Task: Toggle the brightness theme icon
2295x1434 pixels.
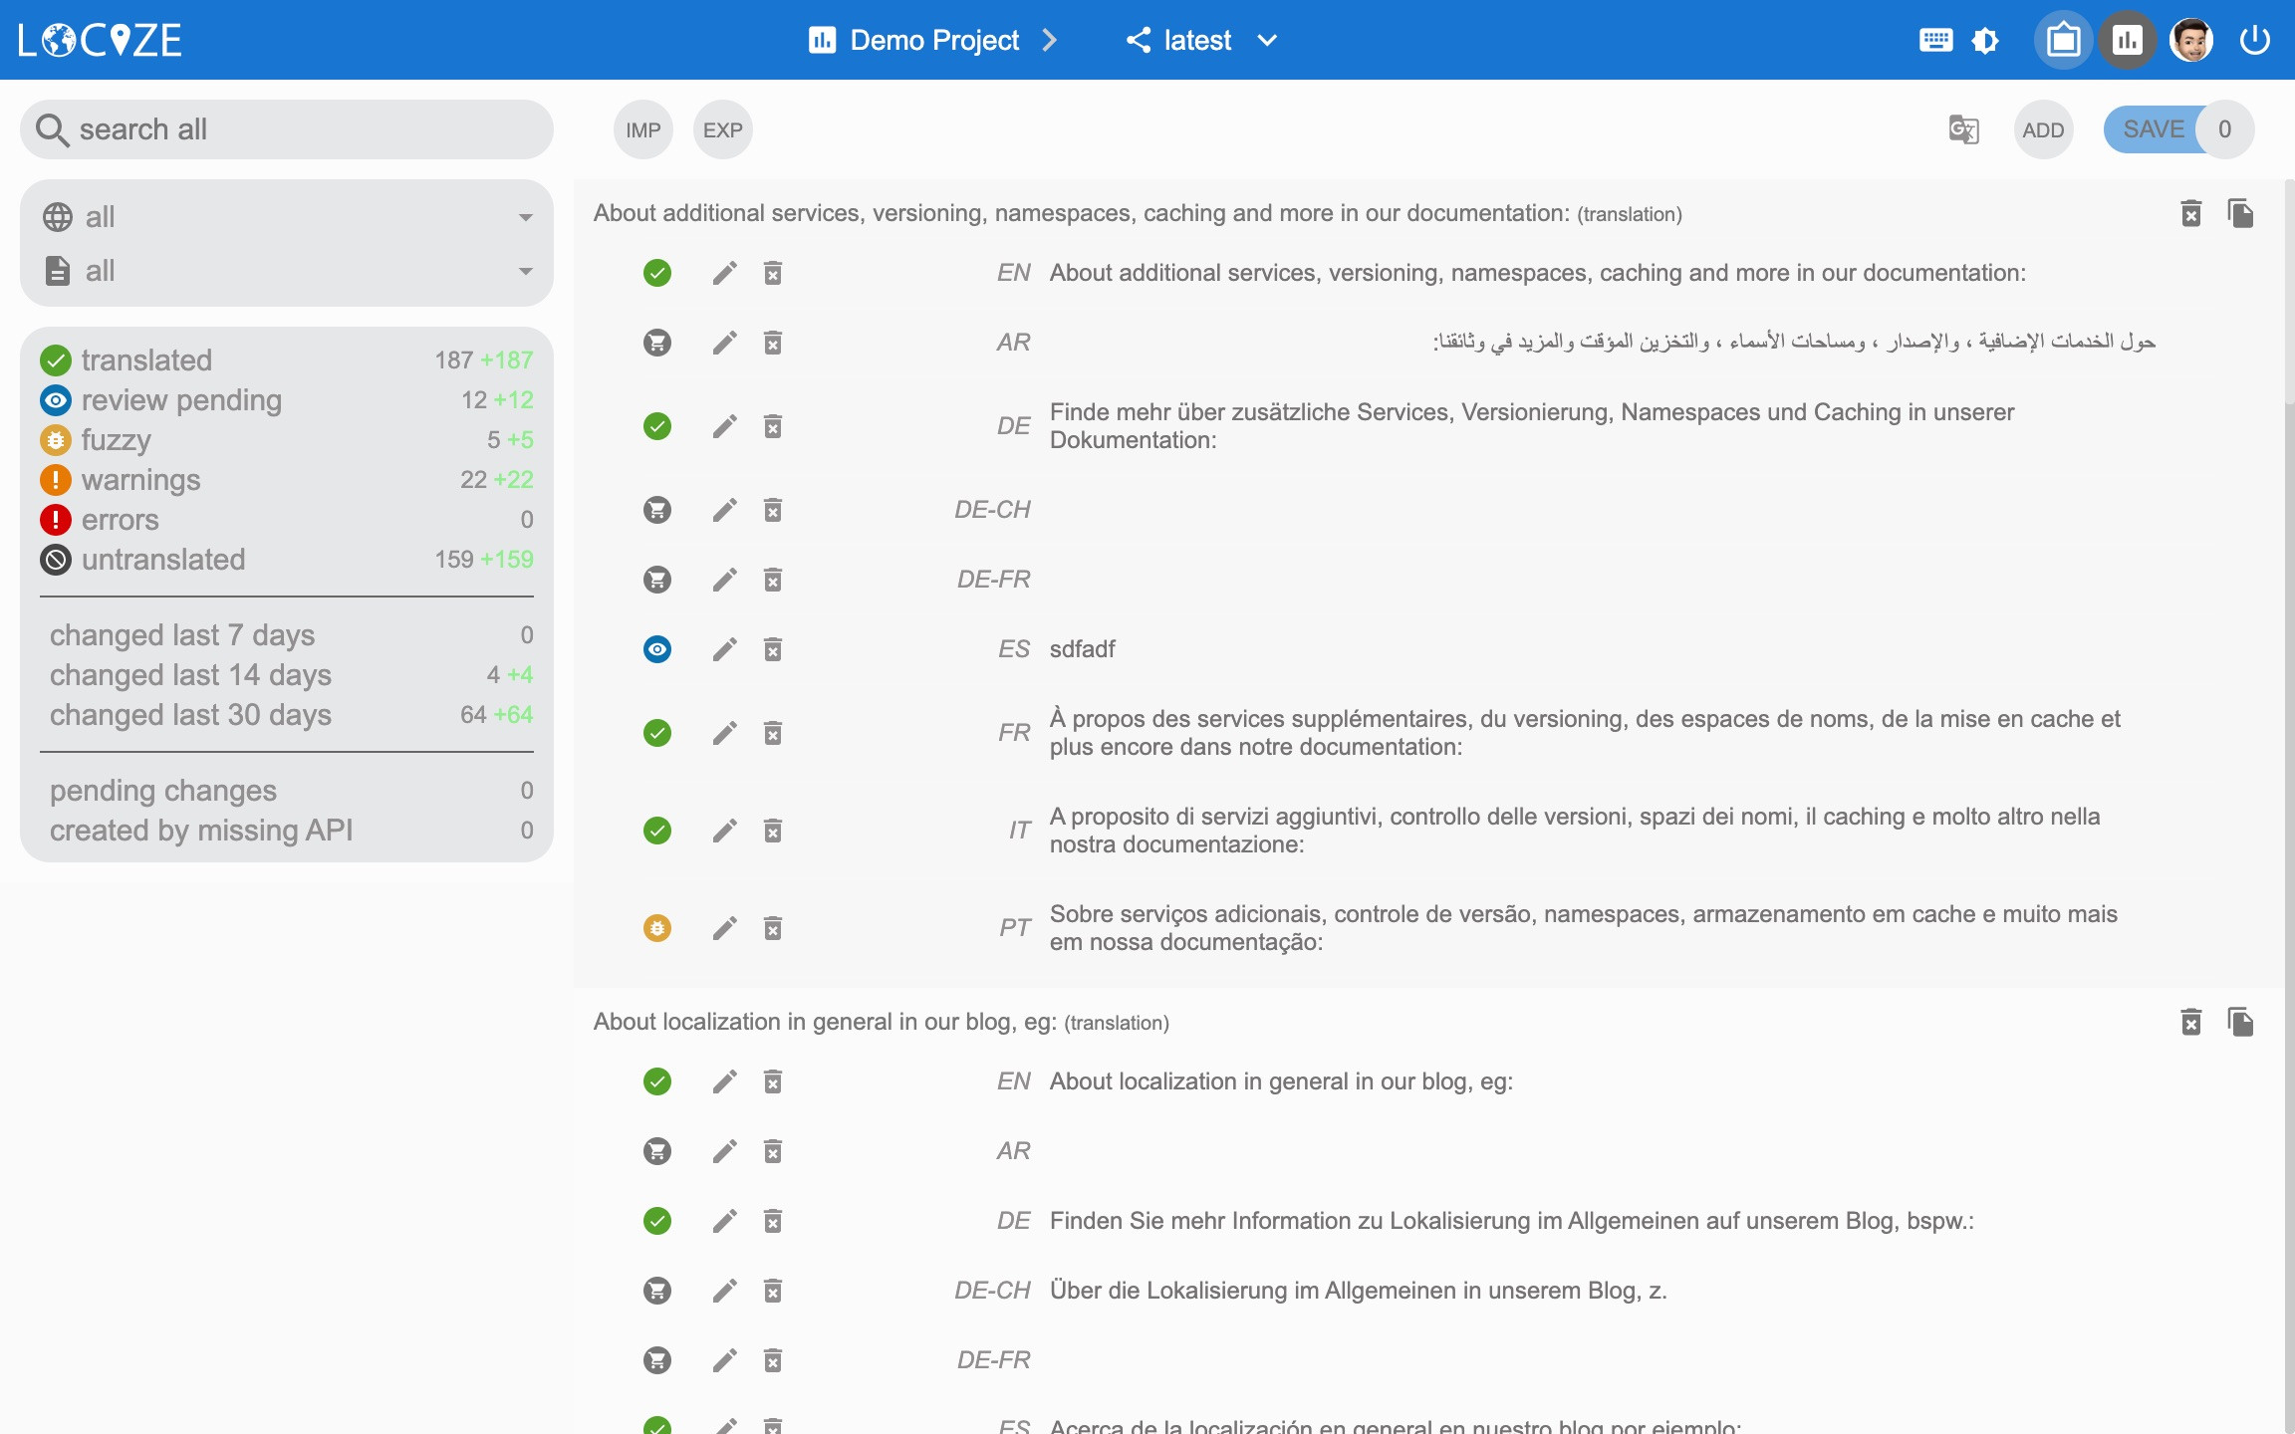Action: 1985,40
